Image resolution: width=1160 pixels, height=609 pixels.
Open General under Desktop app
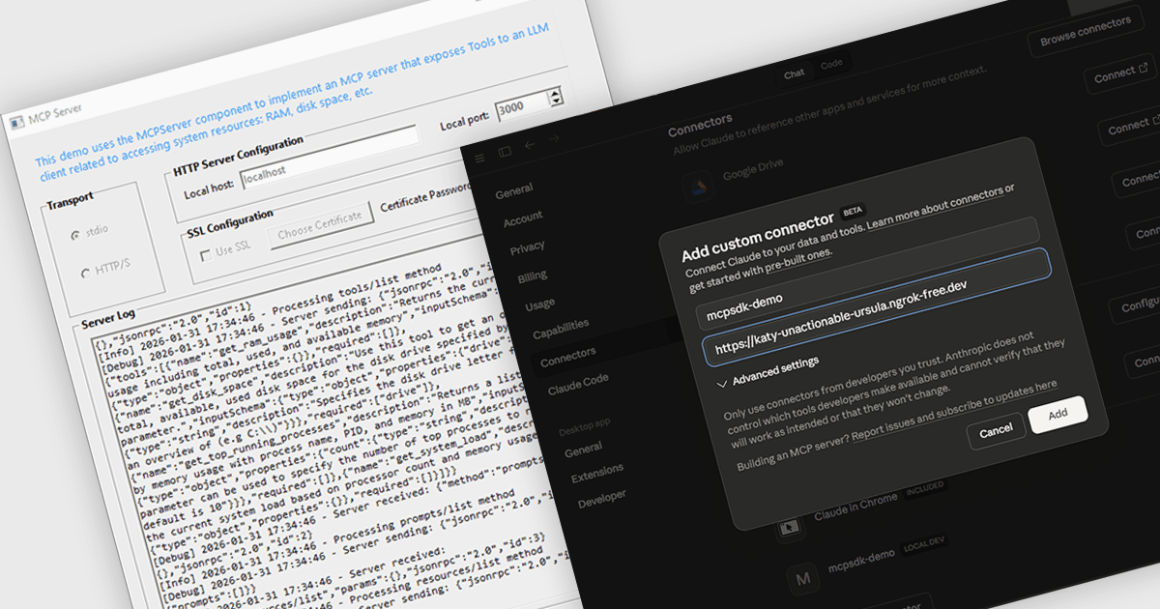point(583,451)
